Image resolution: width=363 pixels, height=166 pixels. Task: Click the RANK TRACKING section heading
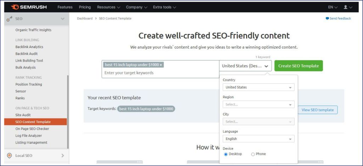point(28,77)
